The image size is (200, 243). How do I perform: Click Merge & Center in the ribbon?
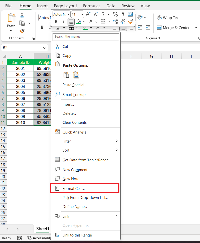(x=173, y=28)
